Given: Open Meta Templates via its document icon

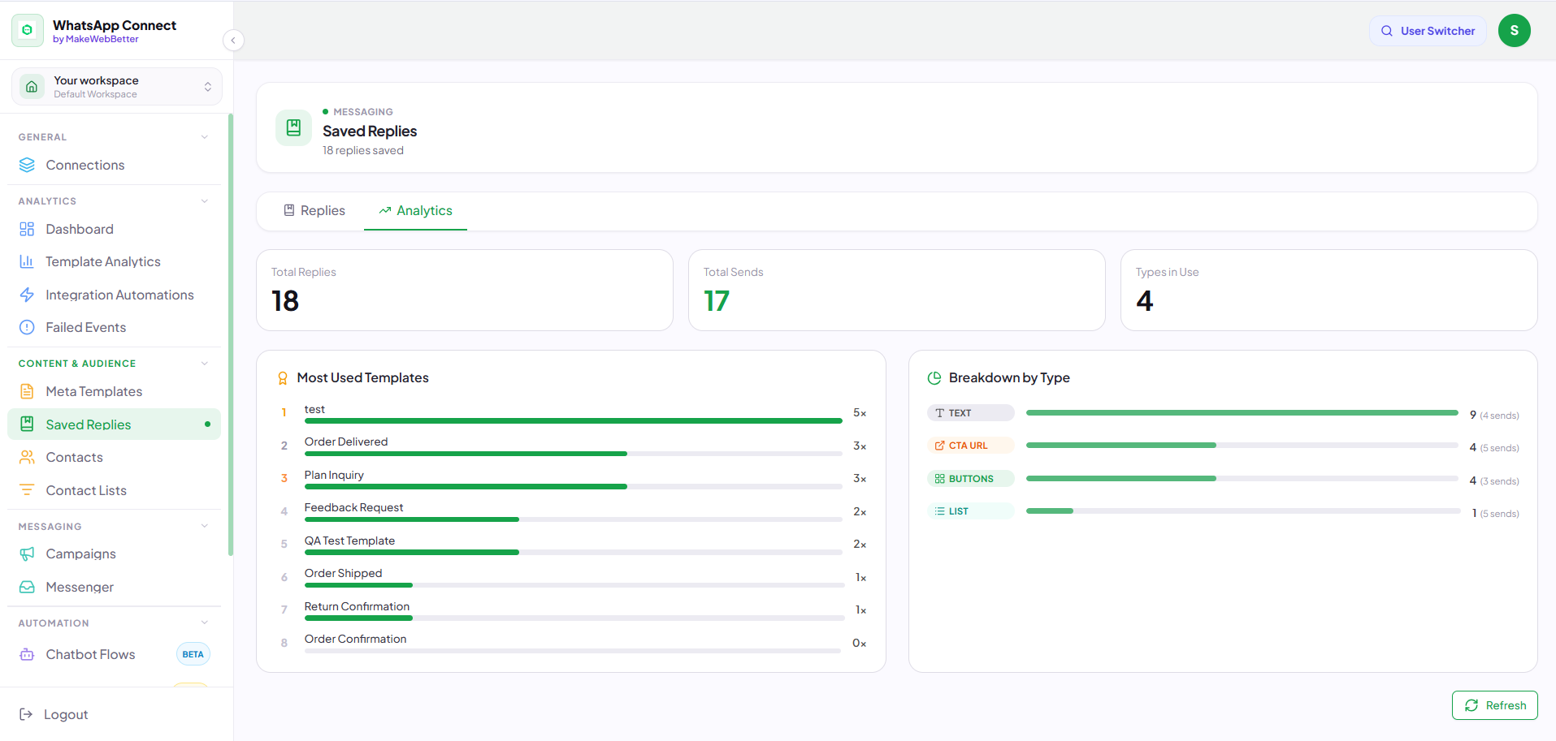Looking at the screenshot, I should (x=27, y=391).
